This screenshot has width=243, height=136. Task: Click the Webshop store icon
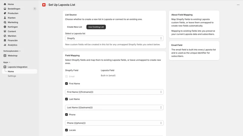click(5, 56)
